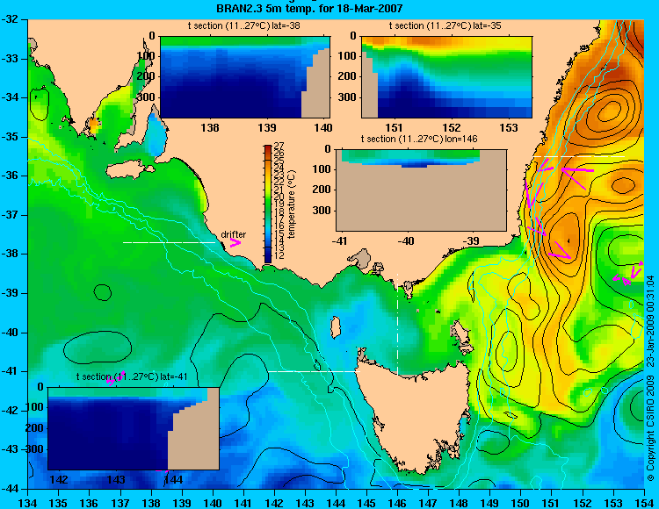This screenshot has height=509, width=659.
Task: Click the 146 label on main longitude axis
Action: tap(397, 502)
